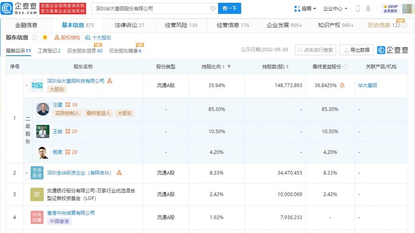Switch to 法律诉讼 27 tab
Viewport: 415px width, 233px height.
(x=130, y=25)
